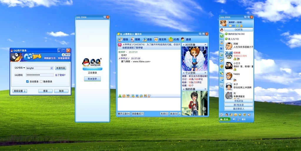Click 发送(S) send button
Image resolution: width=301 pixels, height=151 pixels.
pos(174,114)
